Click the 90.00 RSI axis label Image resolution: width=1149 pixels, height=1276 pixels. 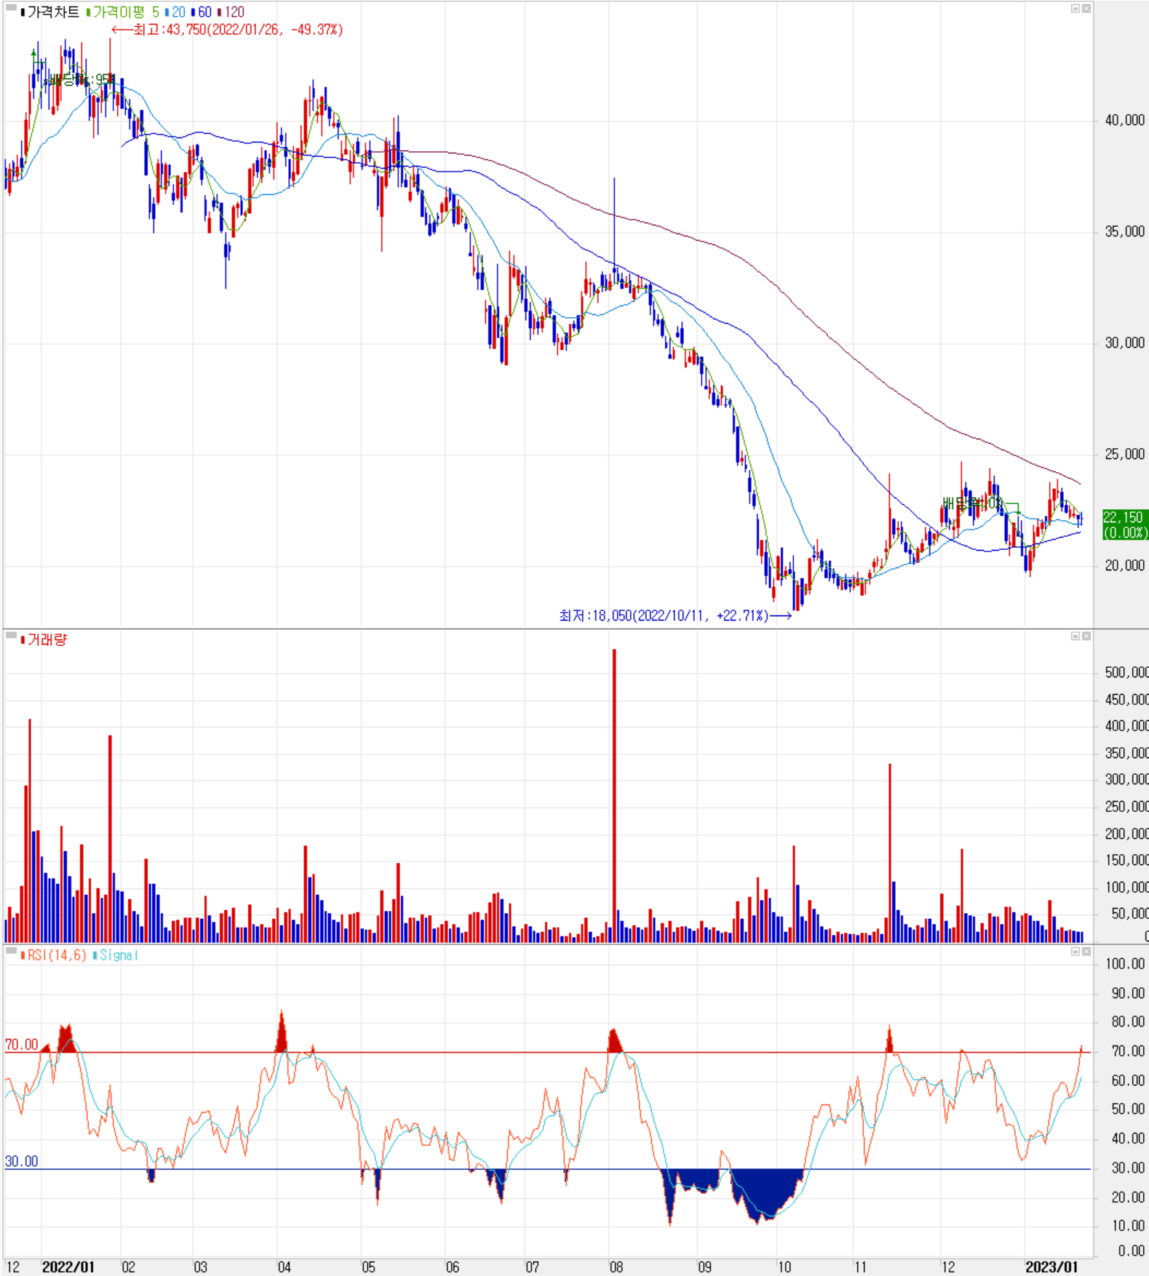click(x=1128, y=993)
